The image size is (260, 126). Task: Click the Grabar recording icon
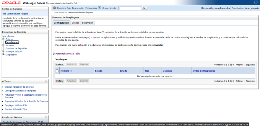100,8
